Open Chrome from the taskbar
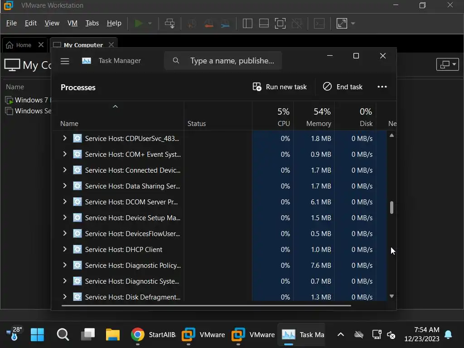 tap(138, 335)
